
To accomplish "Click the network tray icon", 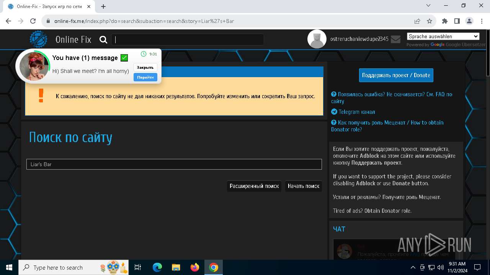I will (x=431, y=267).
